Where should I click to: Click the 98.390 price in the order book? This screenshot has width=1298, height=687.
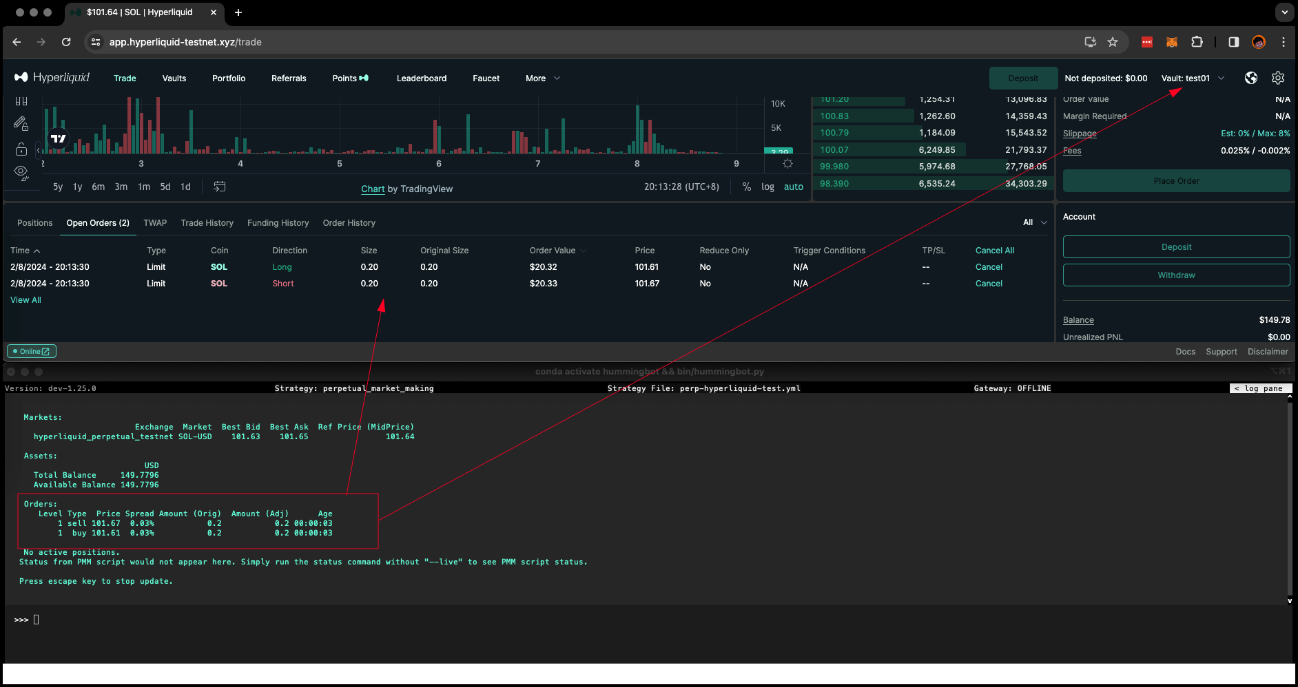[x=834, y=184]
